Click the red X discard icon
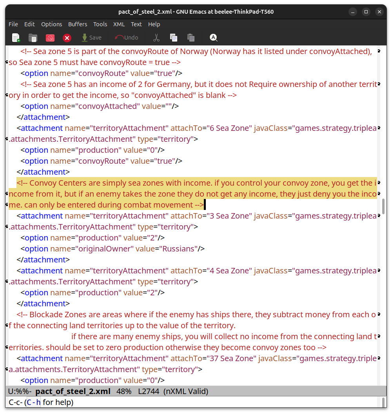392x414 pixels. coord(67,38)
